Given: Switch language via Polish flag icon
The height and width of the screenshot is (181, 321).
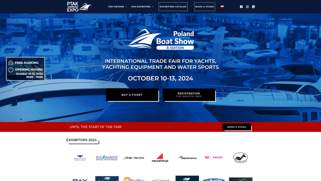Looking at the screenshot, I should click(x=222, y=7).
